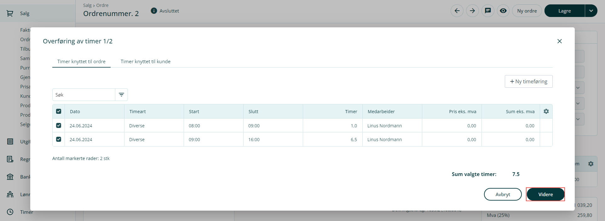Go to next order arrow
This screenshot has height=221, width=605.
(472, 11)
